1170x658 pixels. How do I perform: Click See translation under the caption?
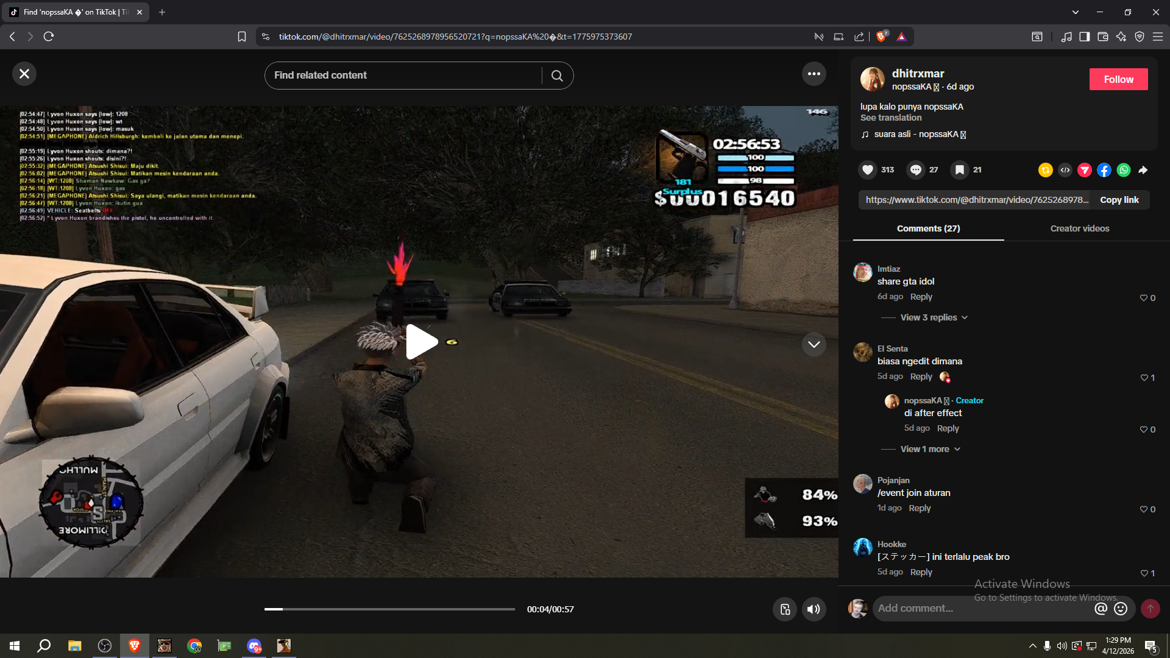click(891, 118)
